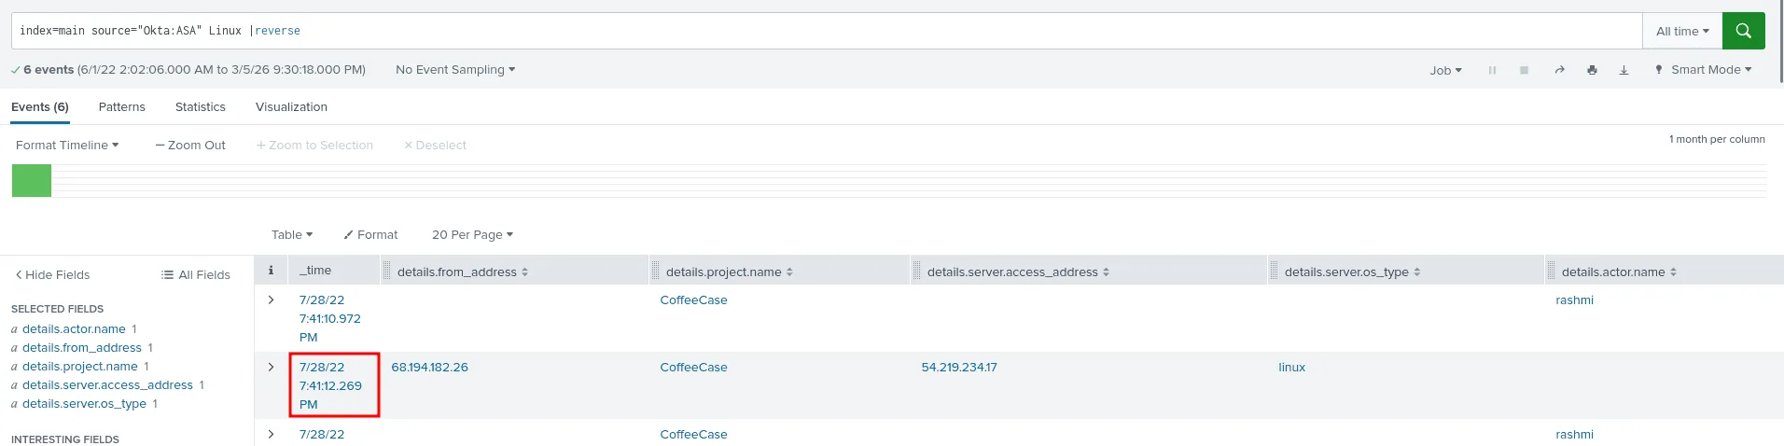Click the 7/28/22 7:41:10.972 PM timestamp
Screen dimensions: 1784x446
330,318
